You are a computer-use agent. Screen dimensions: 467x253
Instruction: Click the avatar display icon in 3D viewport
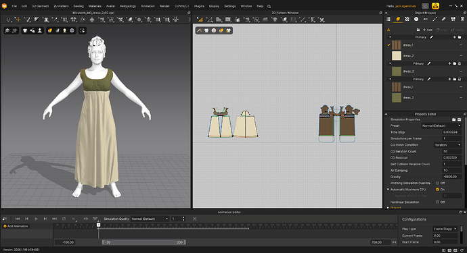tap(39, 30)
